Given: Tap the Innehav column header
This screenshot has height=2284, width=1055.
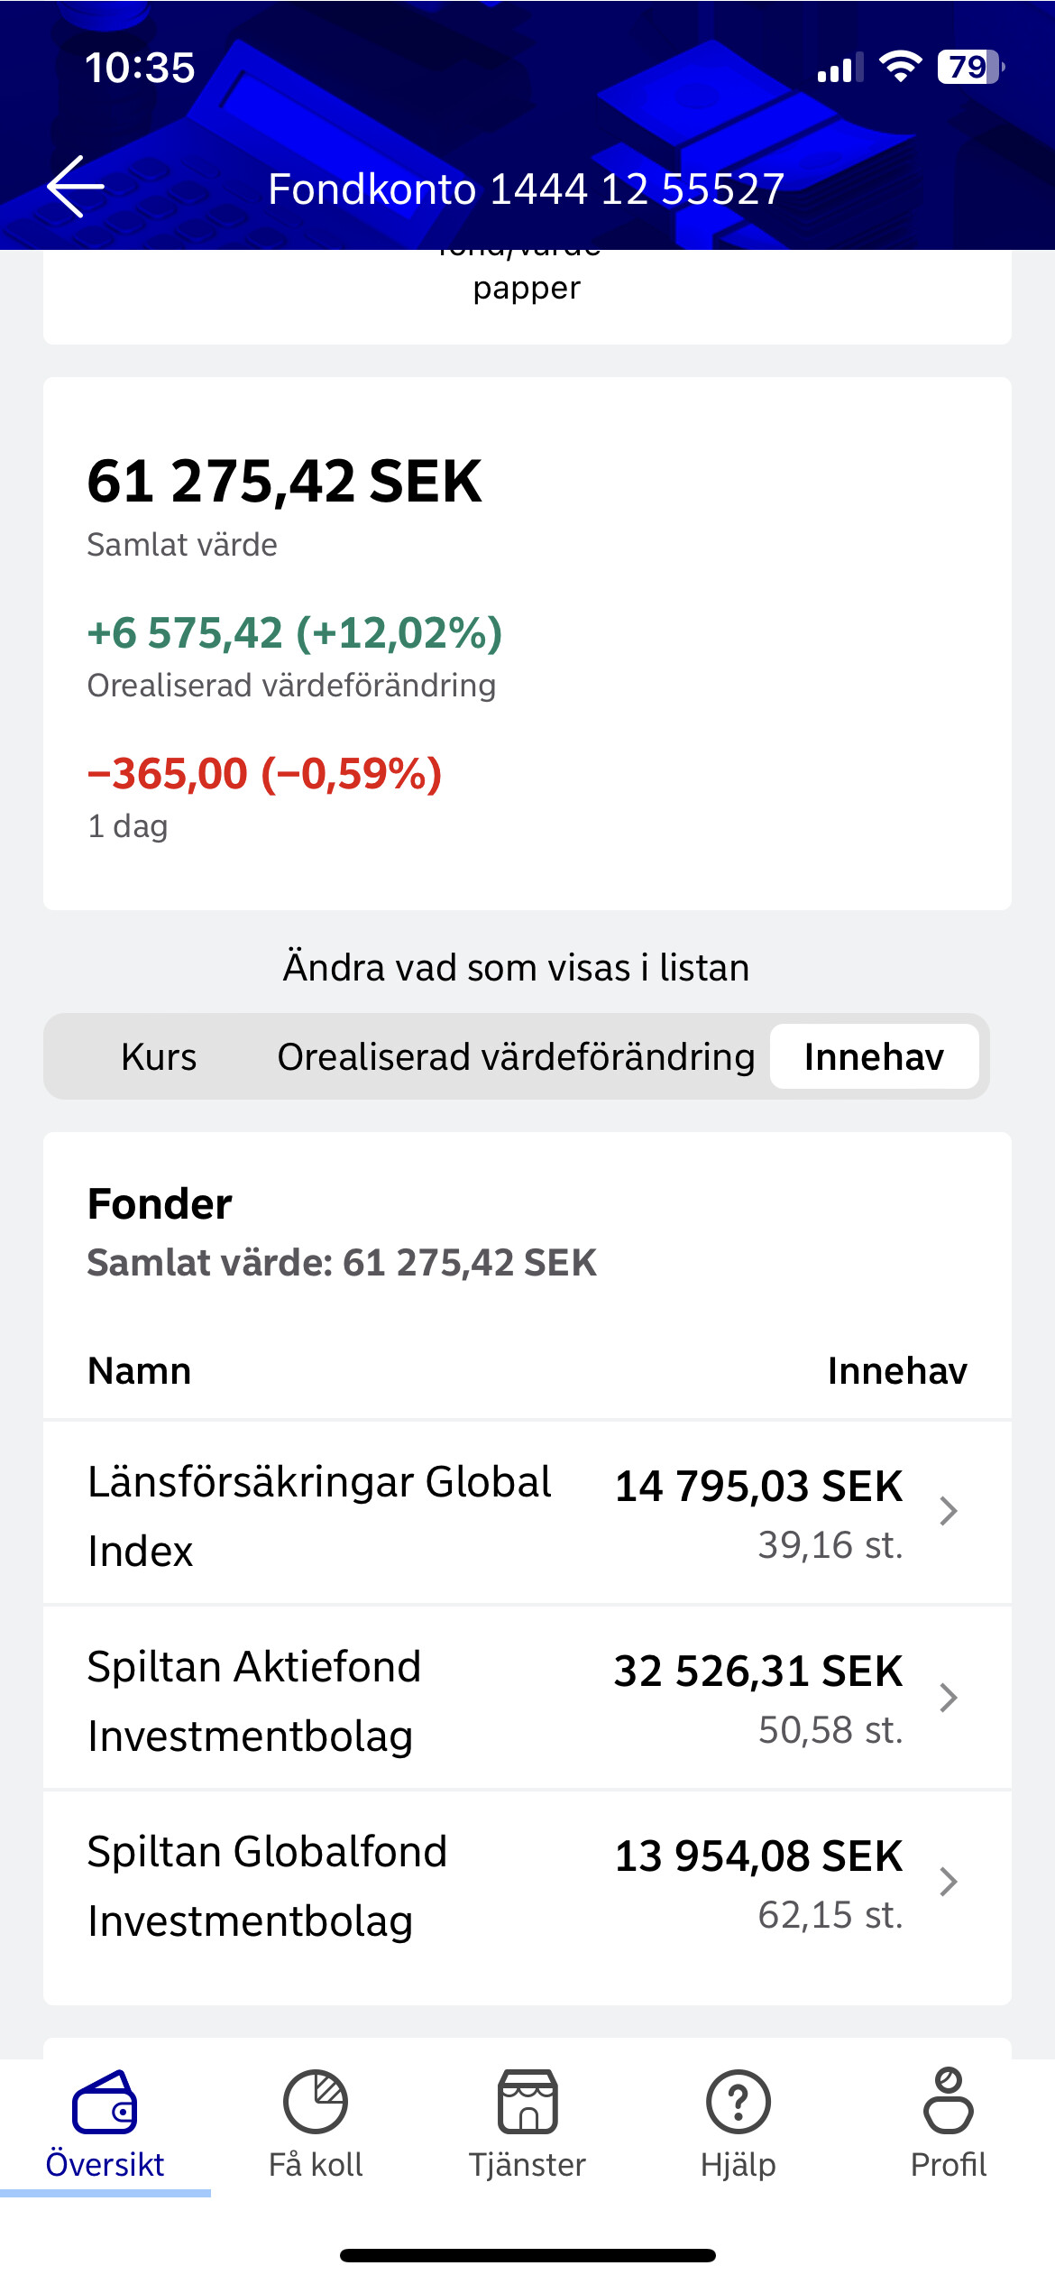Looking at the screenshot, I should (x=897, y=1370).
